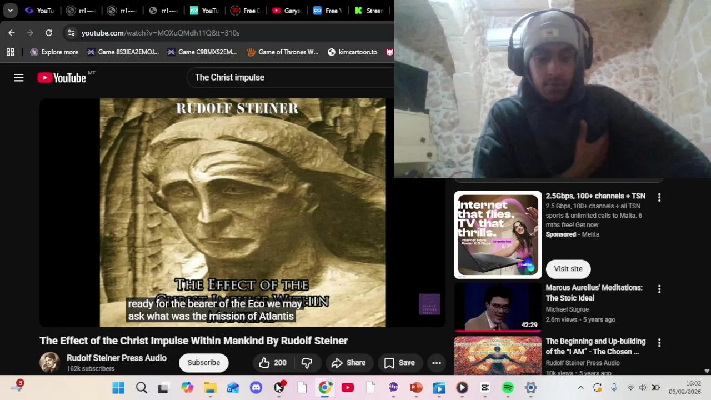Open Windows taskbar search

141,388
